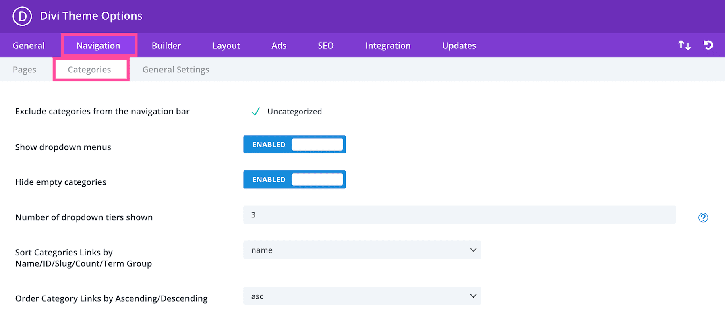Disable the Hide empty categories toggle
This screenshot has width=725, height=325.
pyautogui.click(x=294, y=180)
